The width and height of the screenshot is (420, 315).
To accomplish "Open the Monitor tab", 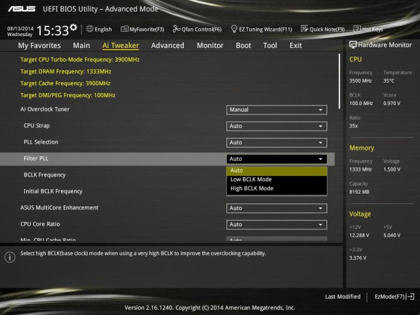I will click(210, 45).
